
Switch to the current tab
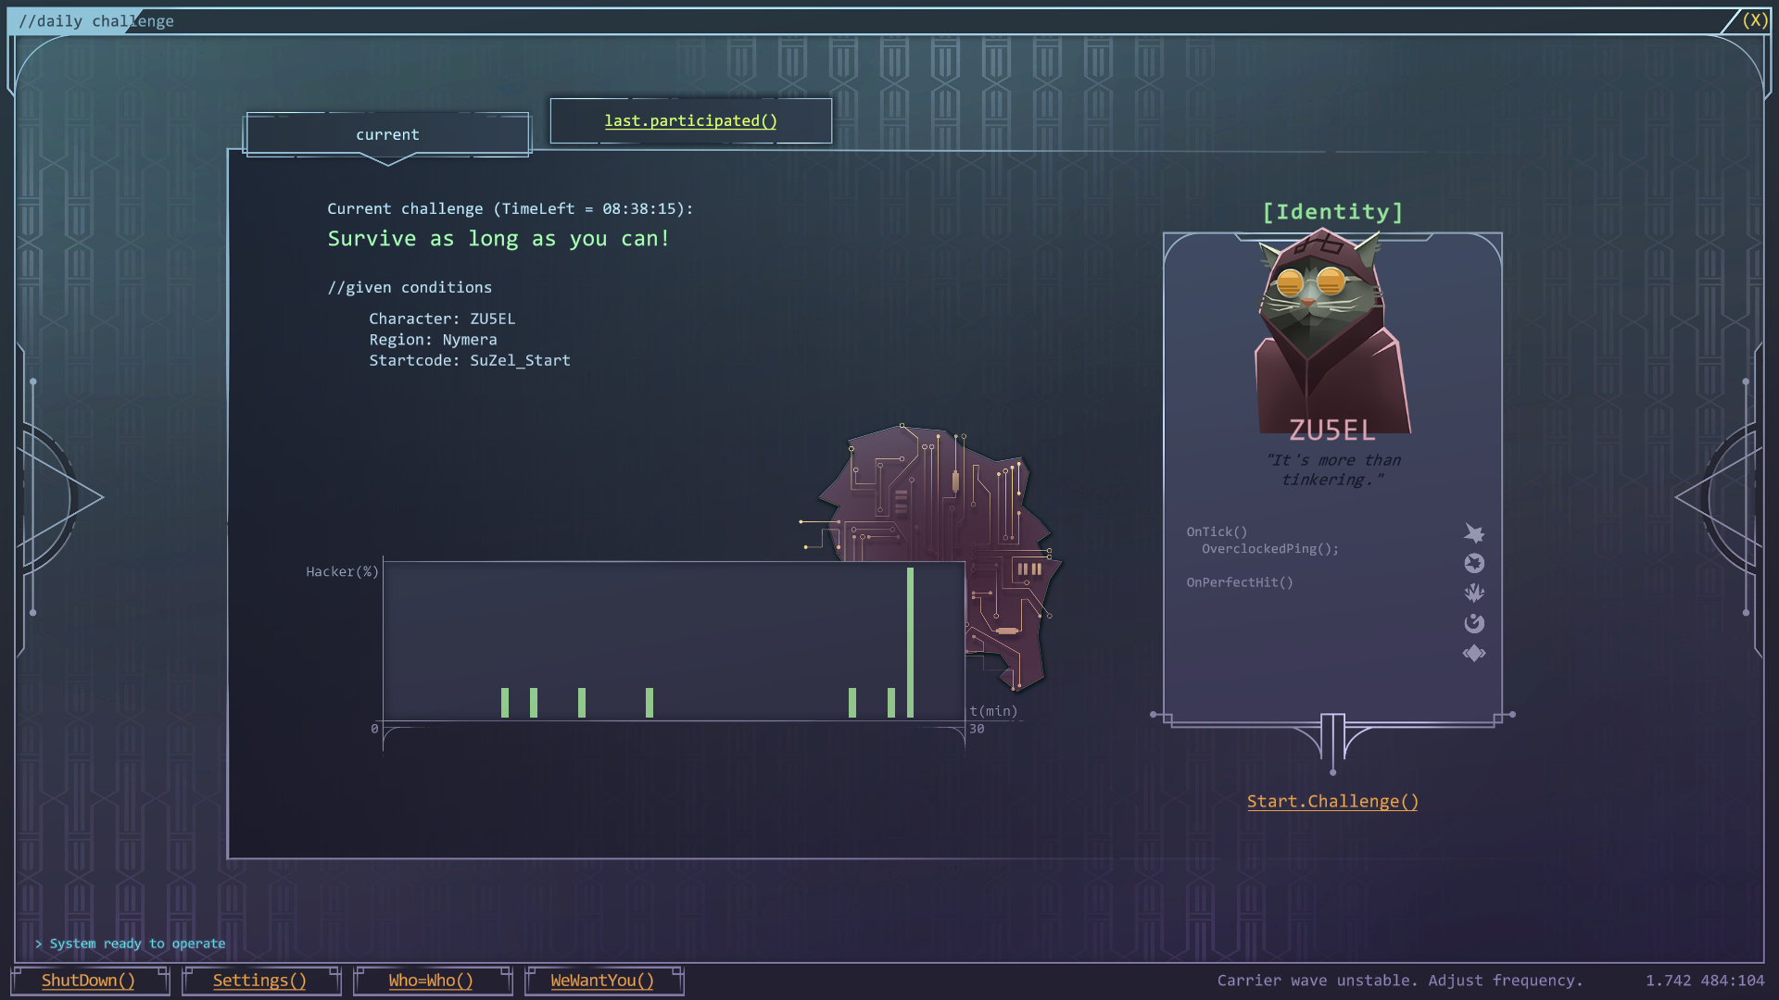click(387, 135)
